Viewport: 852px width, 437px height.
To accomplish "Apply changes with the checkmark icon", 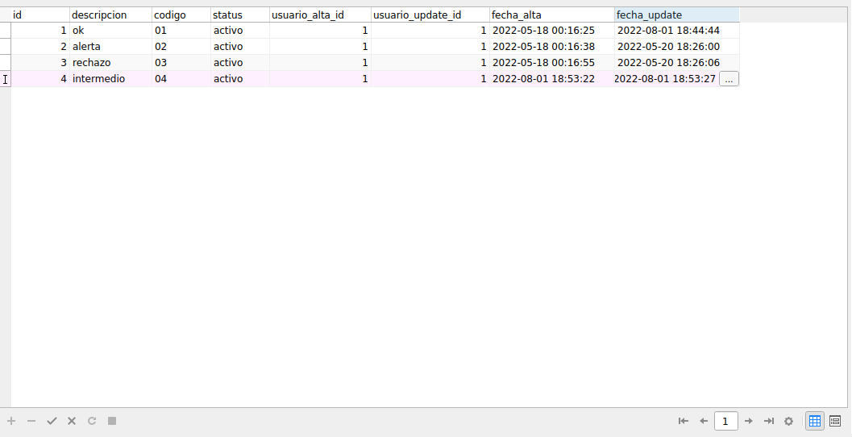I will [52, 421].
